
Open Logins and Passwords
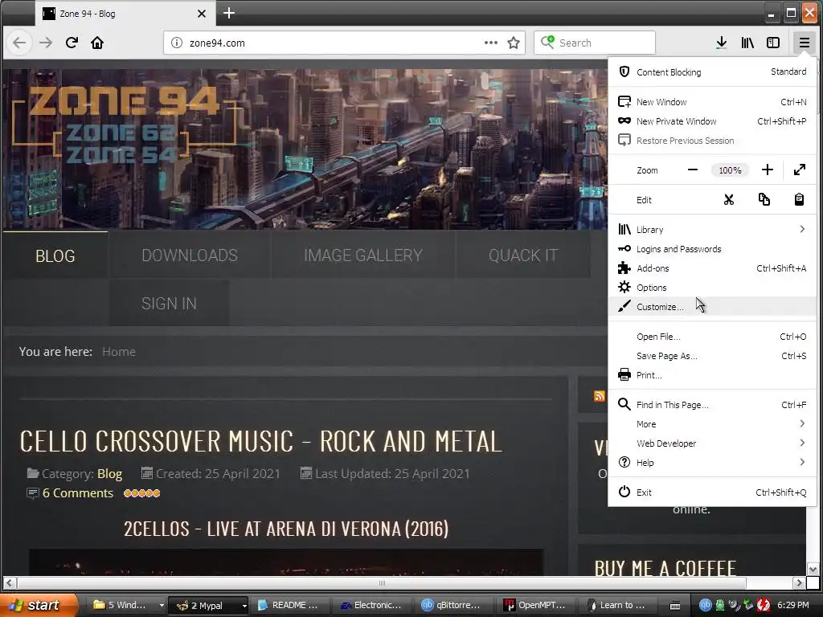pos(712,249)
